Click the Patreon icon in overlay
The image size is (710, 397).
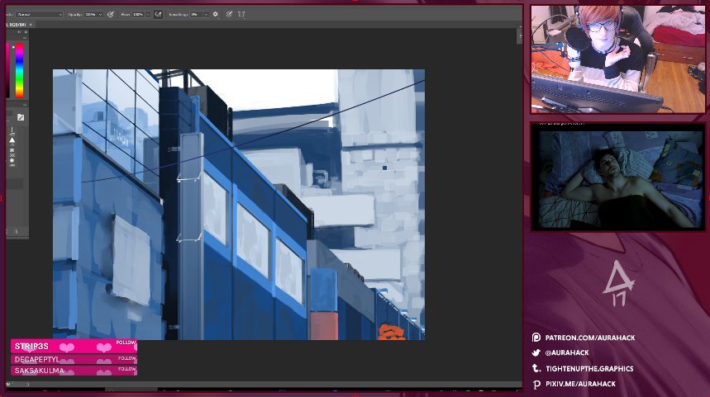point(536,338)
